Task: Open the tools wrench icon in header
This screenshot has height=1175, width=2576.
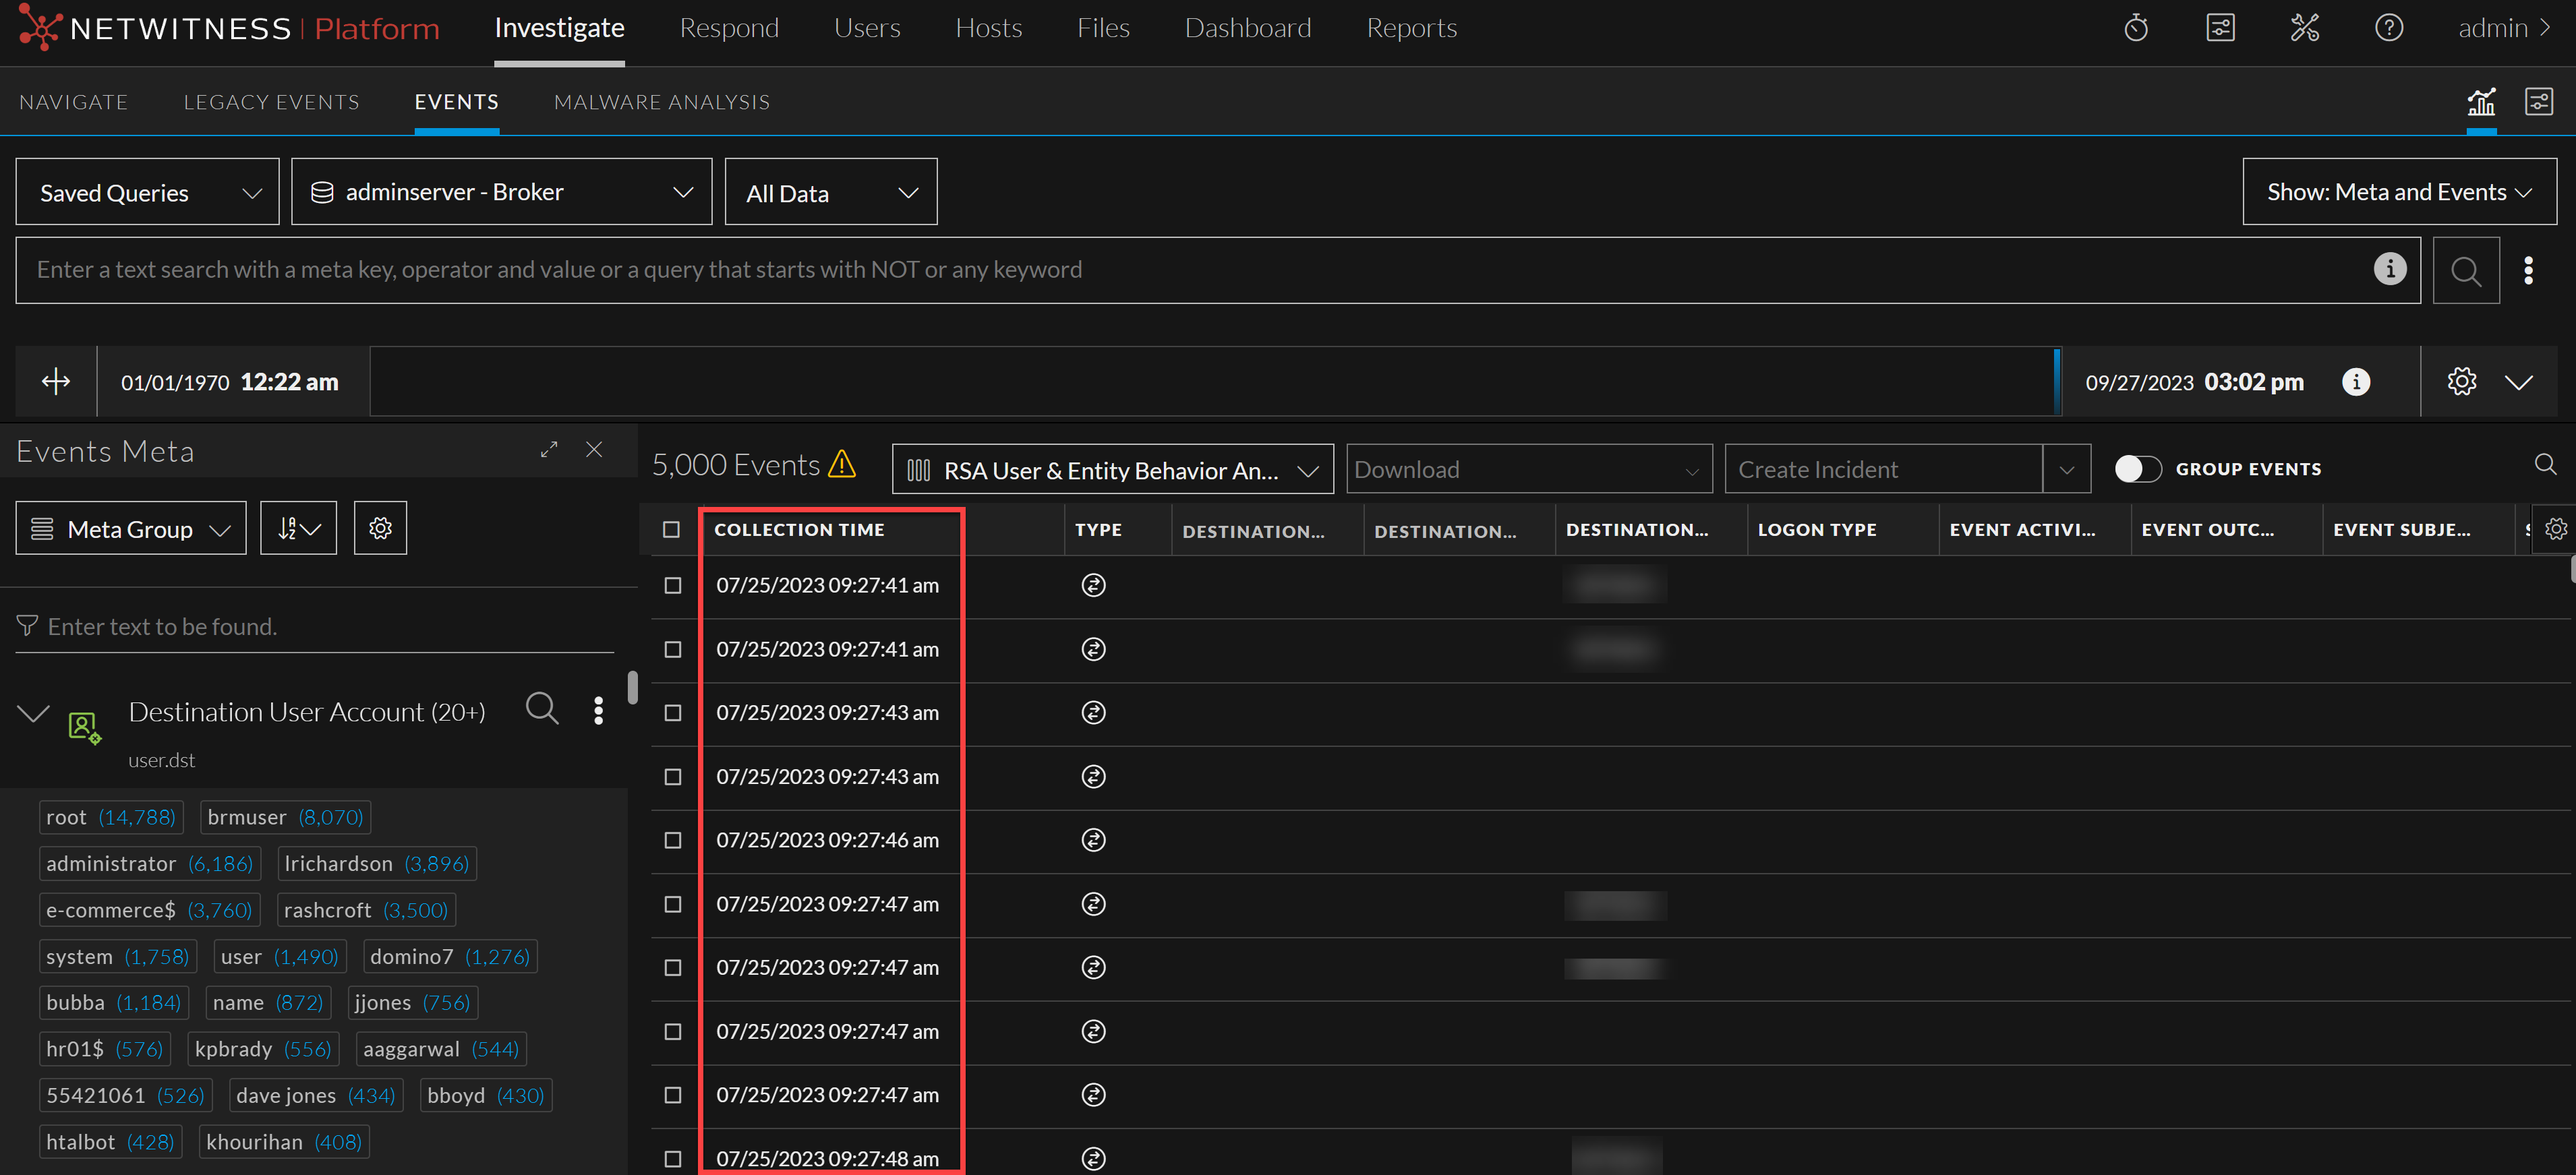Action: (x=2304, y=28)
